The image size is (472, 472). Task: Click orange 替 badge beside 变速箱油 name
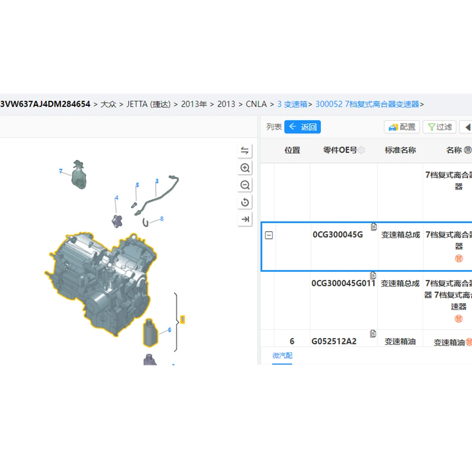click(x=469, y=342)
